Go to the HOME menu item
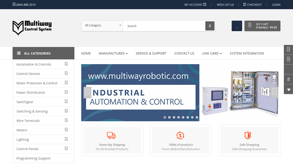 [86, 53]
